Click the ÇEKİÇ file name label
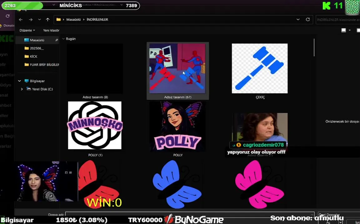Viewport: 360px width, 224px height. (260, 97)
